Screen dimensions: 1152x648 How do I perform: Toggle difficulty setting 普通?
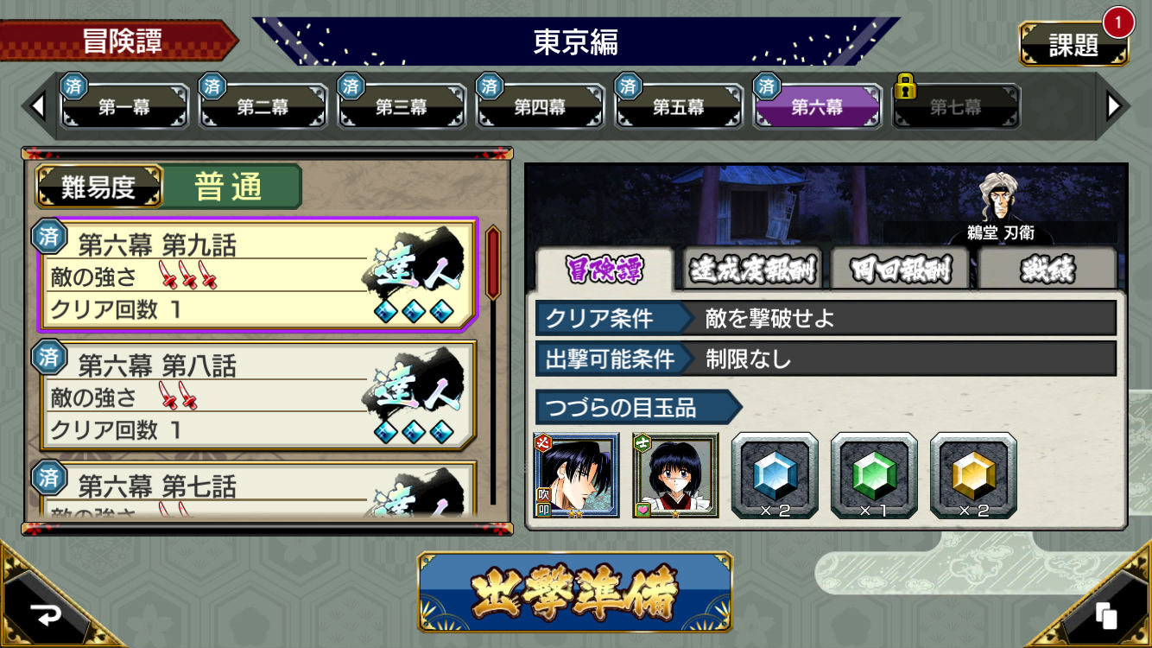click(231, 187)
